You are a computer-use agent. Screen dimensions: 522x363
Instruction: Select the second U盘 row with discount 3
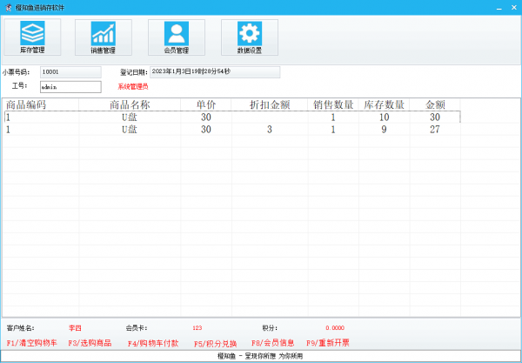(129, 130)
